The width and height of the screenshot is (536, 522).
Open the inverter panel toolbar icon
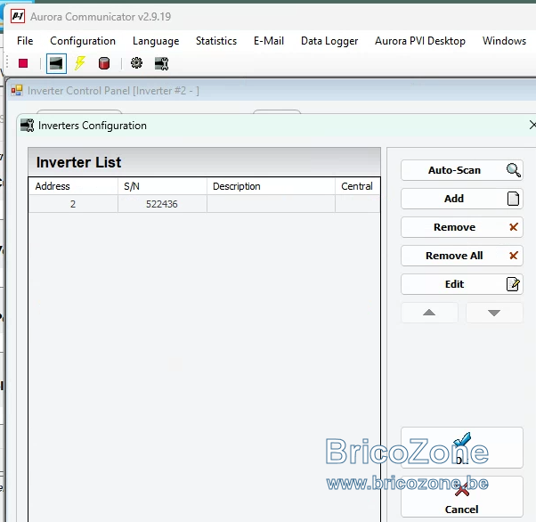click(x=56, y=63)
